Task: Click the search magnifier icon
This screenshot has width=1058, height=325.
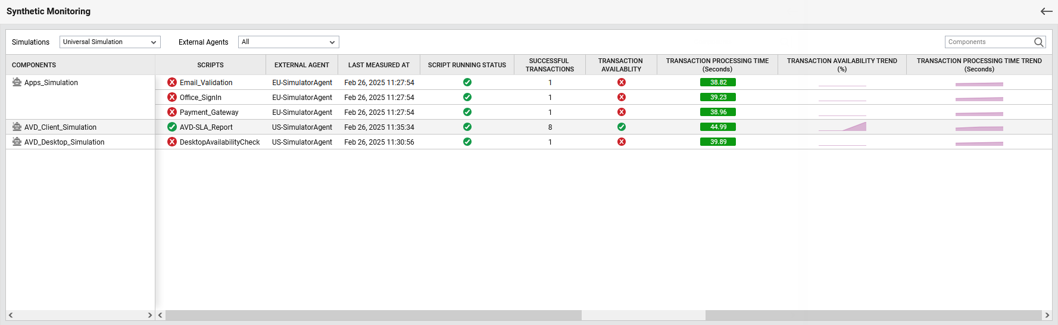Action: click(1038, 42)
